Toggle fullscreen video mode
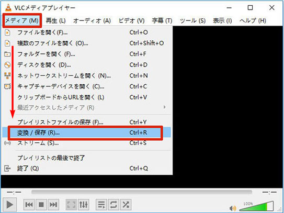The height and width of the screenshot is (213, 284). click(71, 205)
